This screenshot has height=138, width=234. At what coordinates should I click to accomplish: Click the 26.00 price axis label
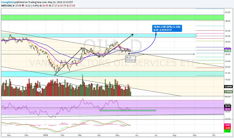tap(228, 54)
